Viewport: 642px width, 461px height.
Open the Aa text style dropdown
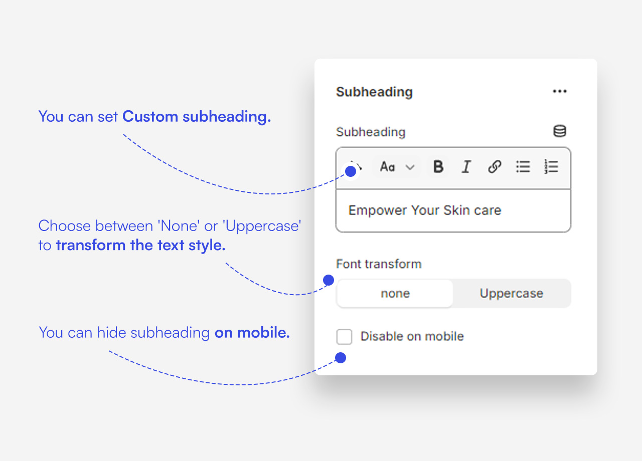pyautogui.click(x=388, y=167)
